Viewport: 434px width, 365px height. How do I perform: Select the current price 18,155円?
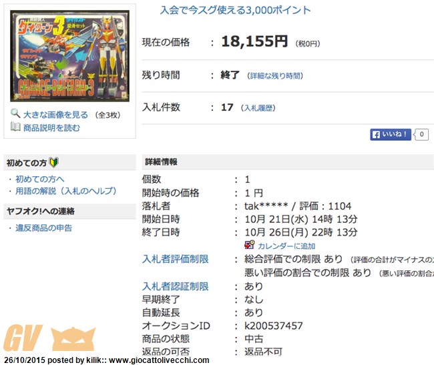[254, 42]
